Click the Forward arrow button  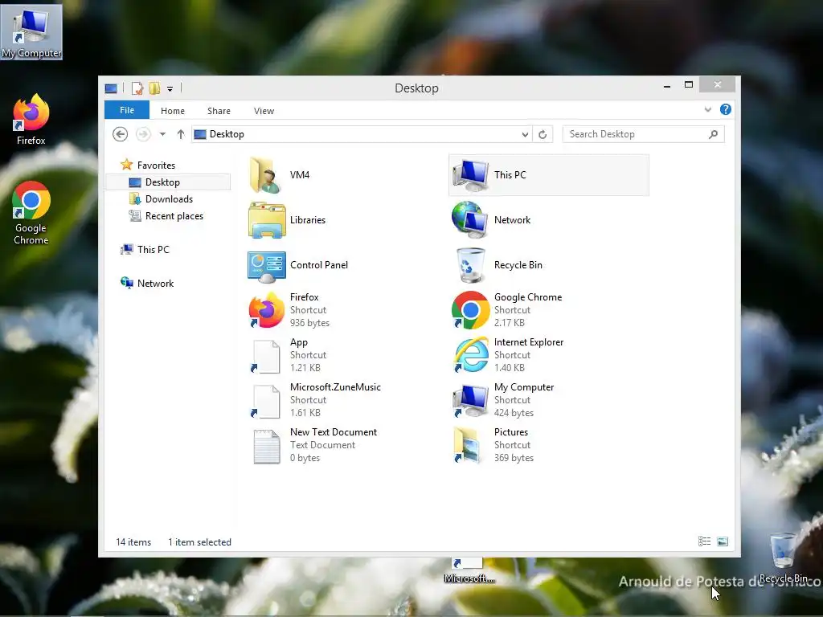(143, 134)
